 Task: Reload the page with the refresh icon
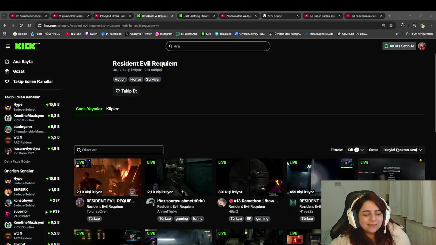21,26
